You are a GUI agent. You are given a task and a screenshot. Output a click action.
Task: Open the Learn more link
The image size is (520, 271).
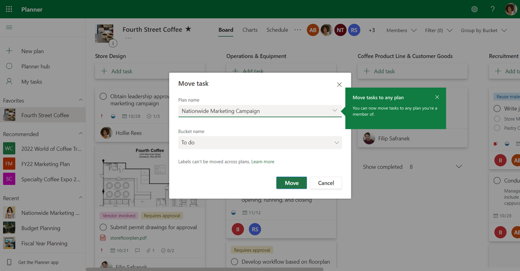263,162
